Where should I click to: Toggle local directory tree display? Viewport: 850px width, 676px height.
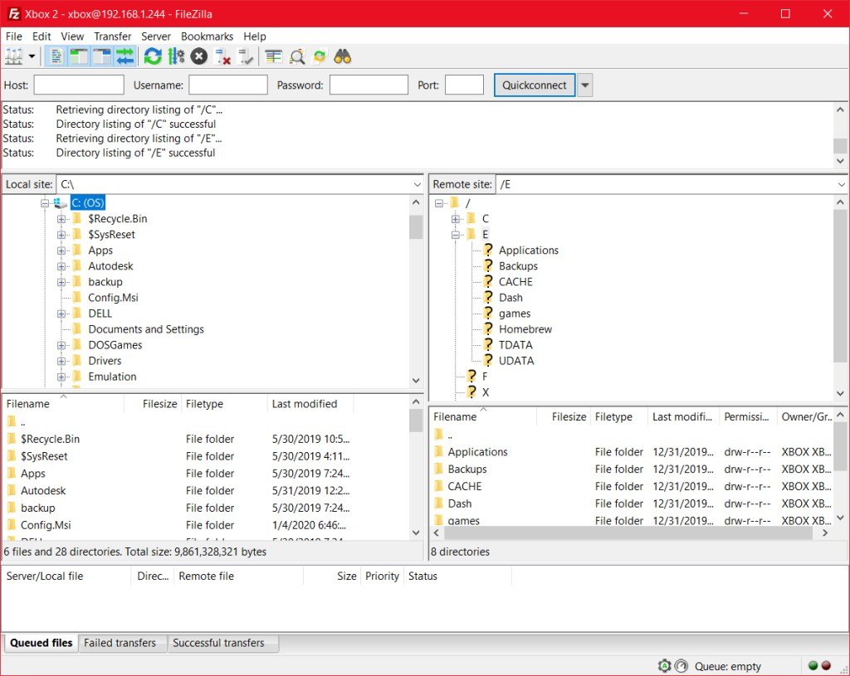pos(79,56)
